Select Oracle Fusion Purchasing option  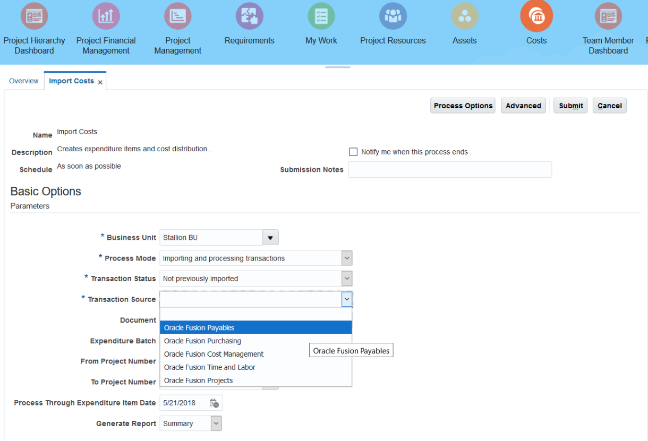pos(255,341)
